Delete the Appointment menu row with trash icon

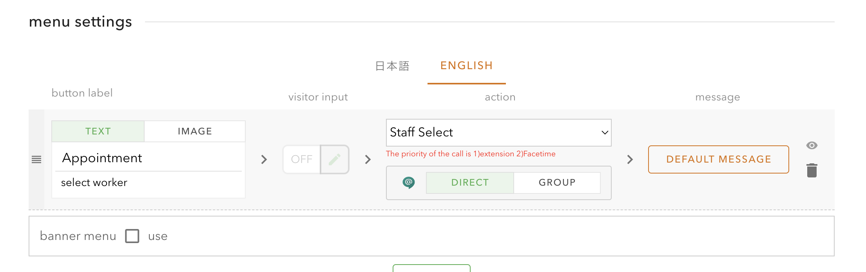[812, 170]
